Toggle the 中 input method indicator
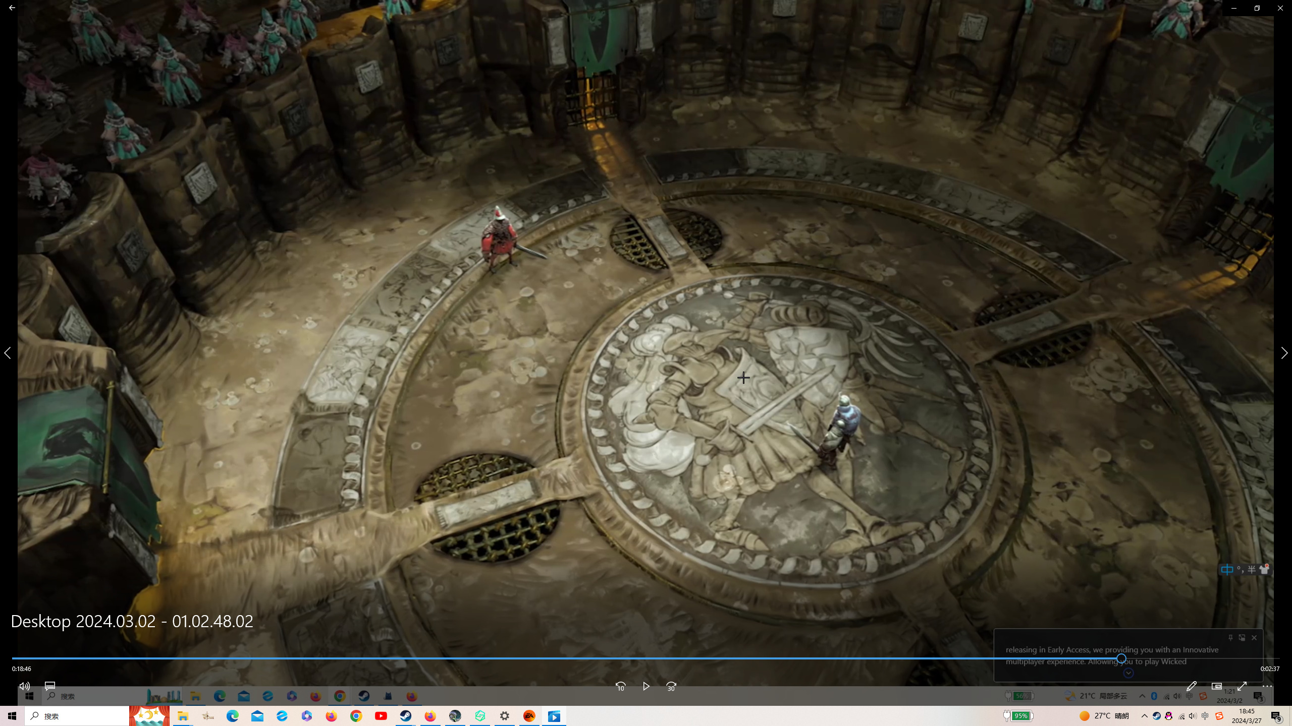The height and width of the screenshot is (726, 1292). (x=1205, y=716)
